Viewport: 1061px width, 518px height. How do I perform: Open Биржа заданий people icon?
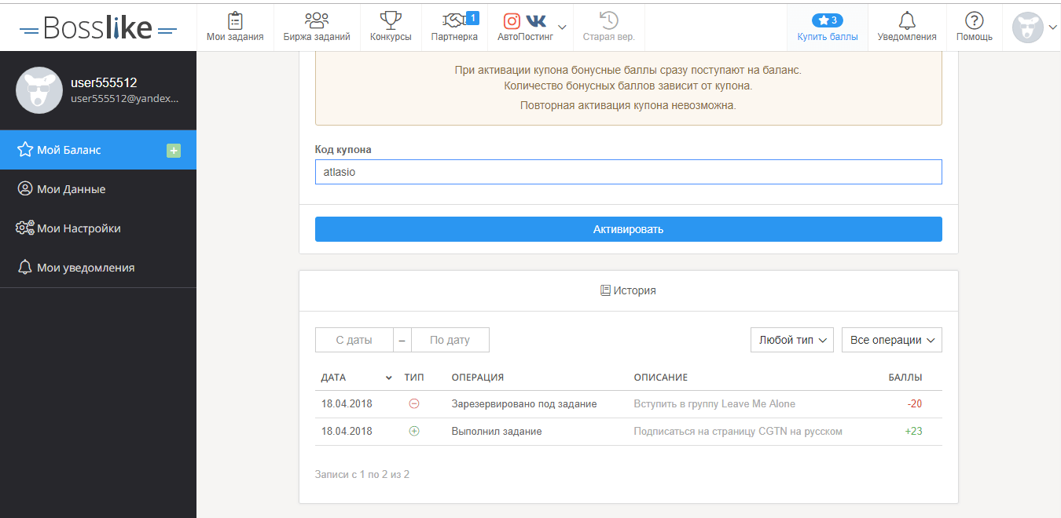point(317,20)
